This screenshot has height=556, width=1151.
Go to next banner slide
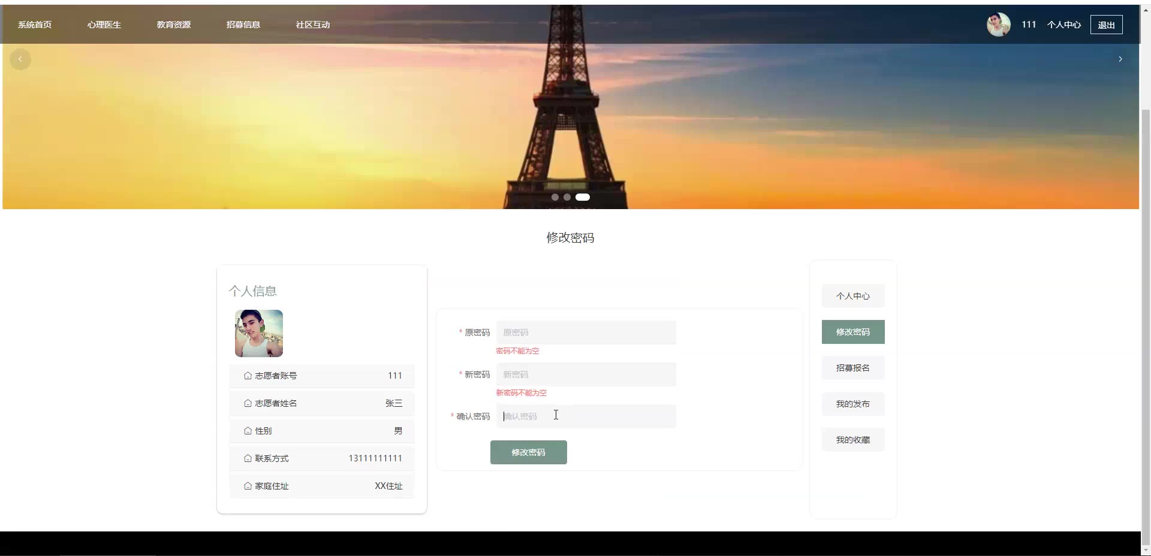(1120, 59)
